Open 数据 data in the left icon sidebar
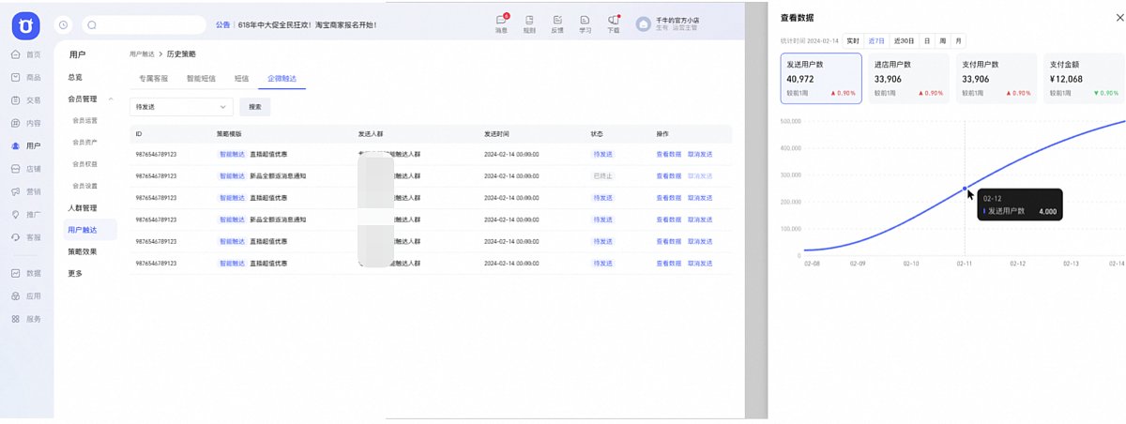Viewport: 1126px width, 424px height. (26, 273)
